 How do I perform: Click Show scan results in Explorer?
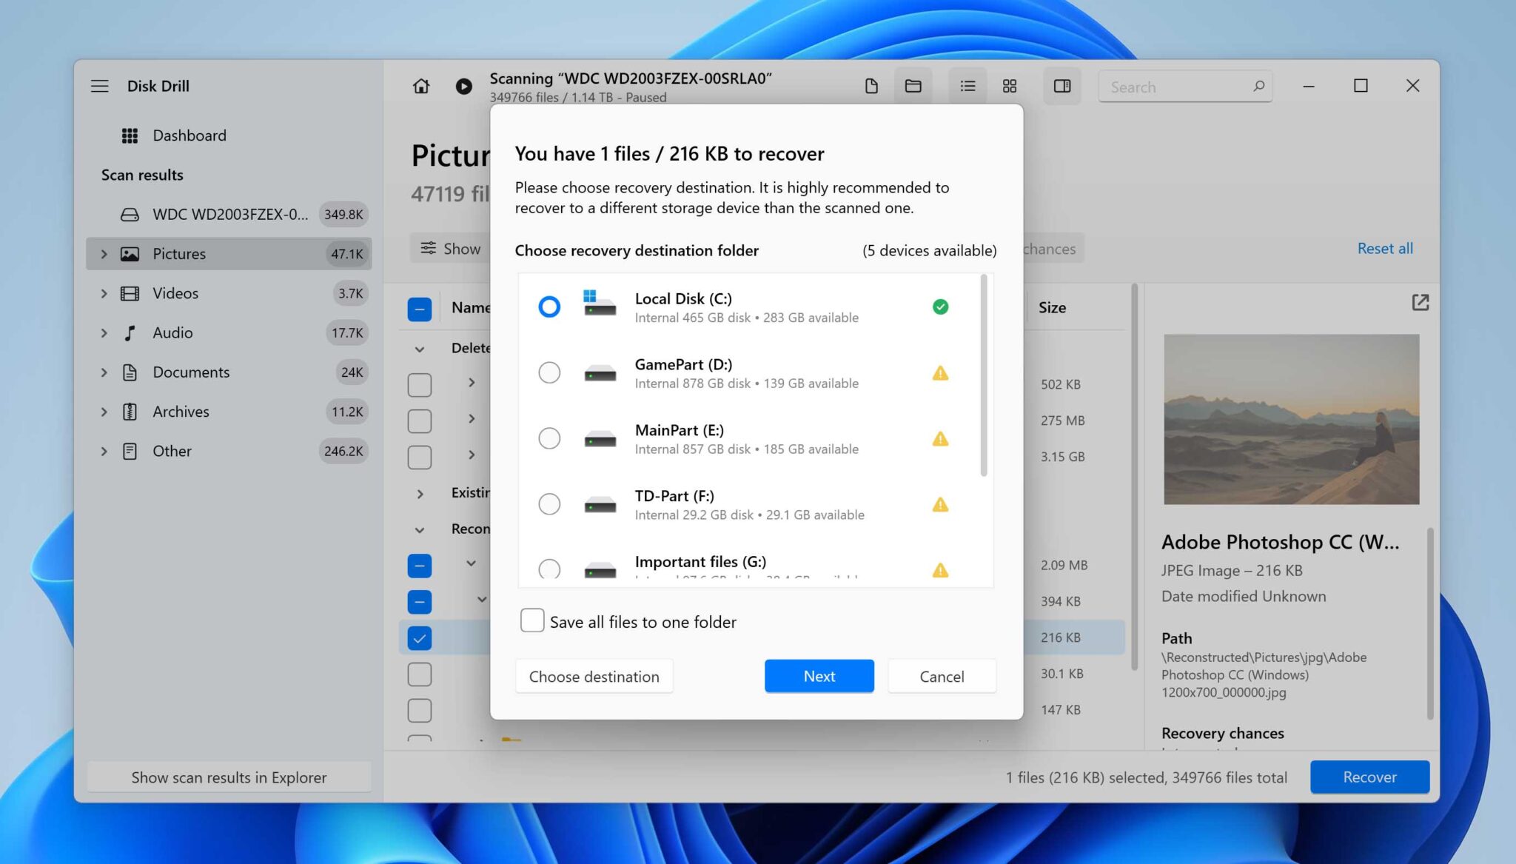(229, 777)
